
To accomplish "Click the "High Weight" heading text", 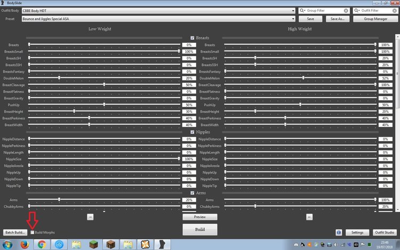I will pos(300,29).
